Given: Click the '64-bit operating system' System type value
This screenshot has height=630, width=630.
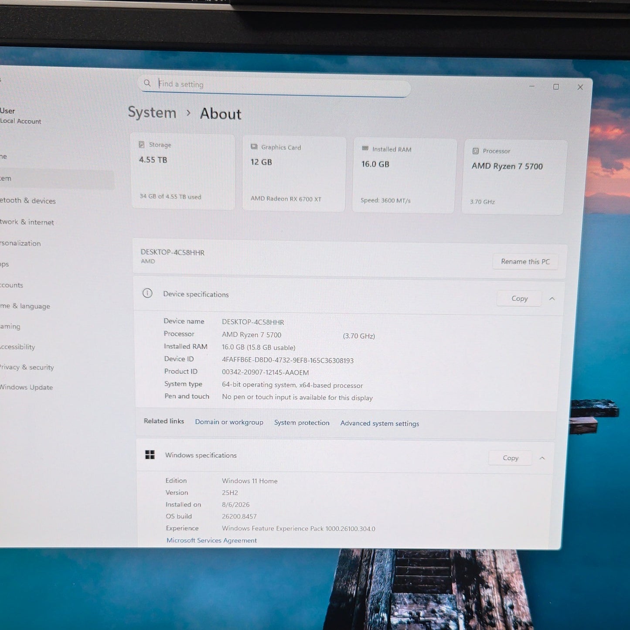Looking at the screenshot, I should [292, 385].
